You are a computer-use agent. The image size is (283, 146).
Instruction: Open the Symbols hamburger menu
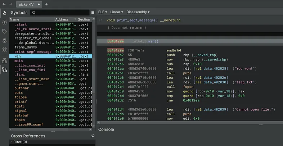[93, 13]
